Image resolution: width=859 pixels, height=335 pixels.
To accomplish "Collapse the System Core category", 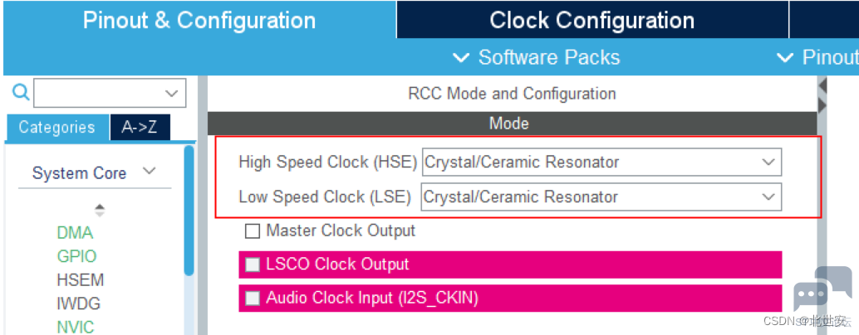I will tap(150, 172).
